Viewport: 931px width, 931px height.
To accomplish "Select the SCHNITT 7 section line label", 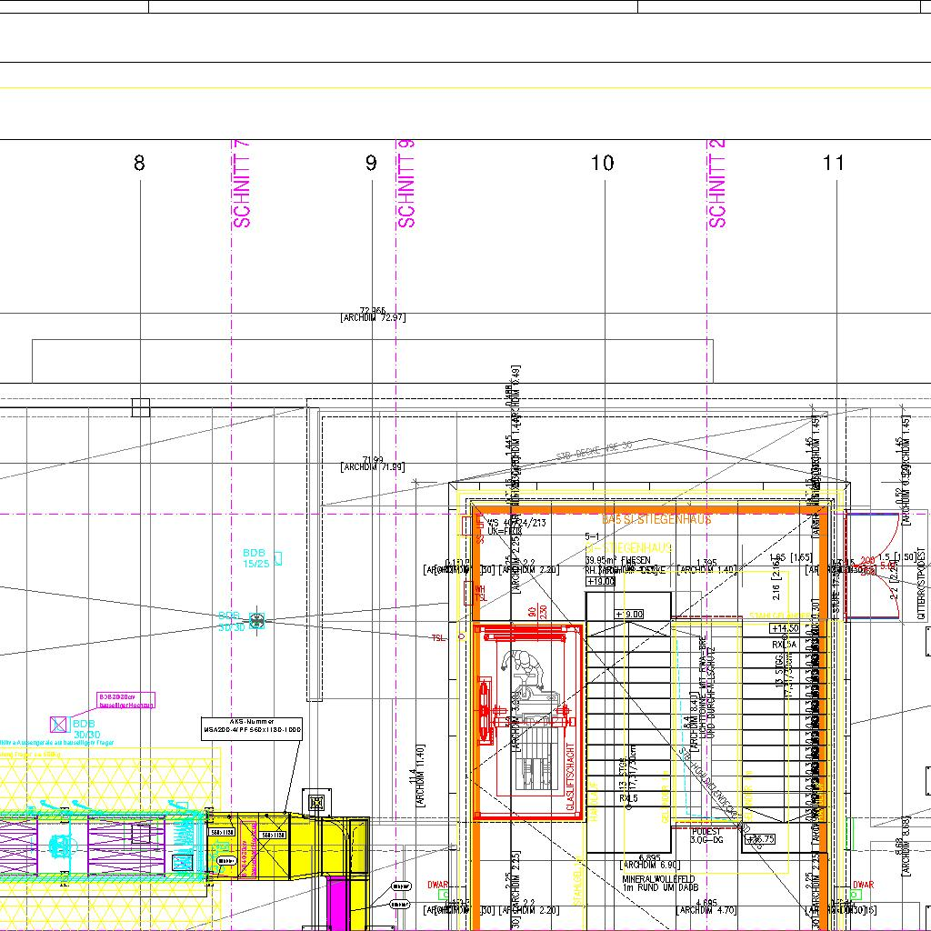I will click(x=242, y=185).
